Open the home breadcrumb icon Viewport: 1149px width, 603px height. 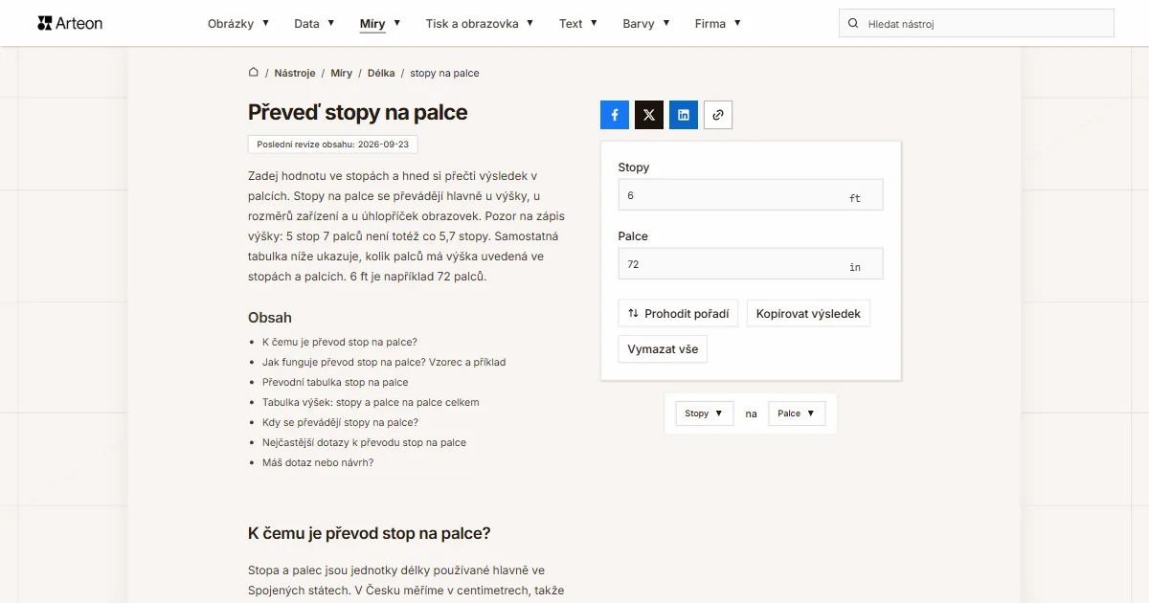tap(254, 73)
